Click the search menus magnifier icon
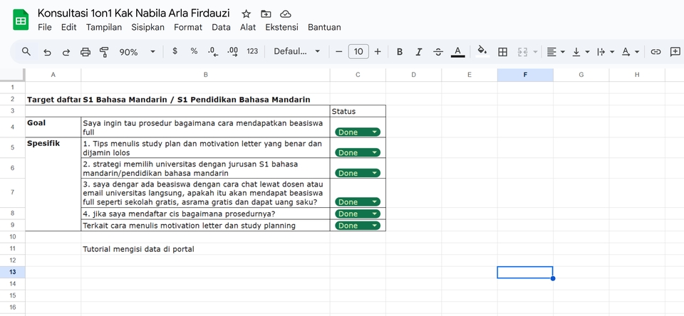Viewport: 684px width, 316px height. pyautogui.click(x=26, y=52)
